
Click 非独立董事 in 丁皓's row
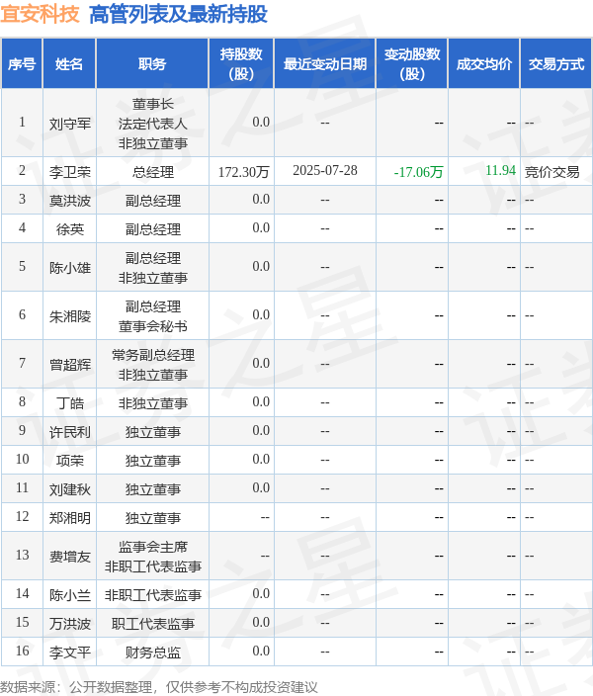tap(152, 403)
